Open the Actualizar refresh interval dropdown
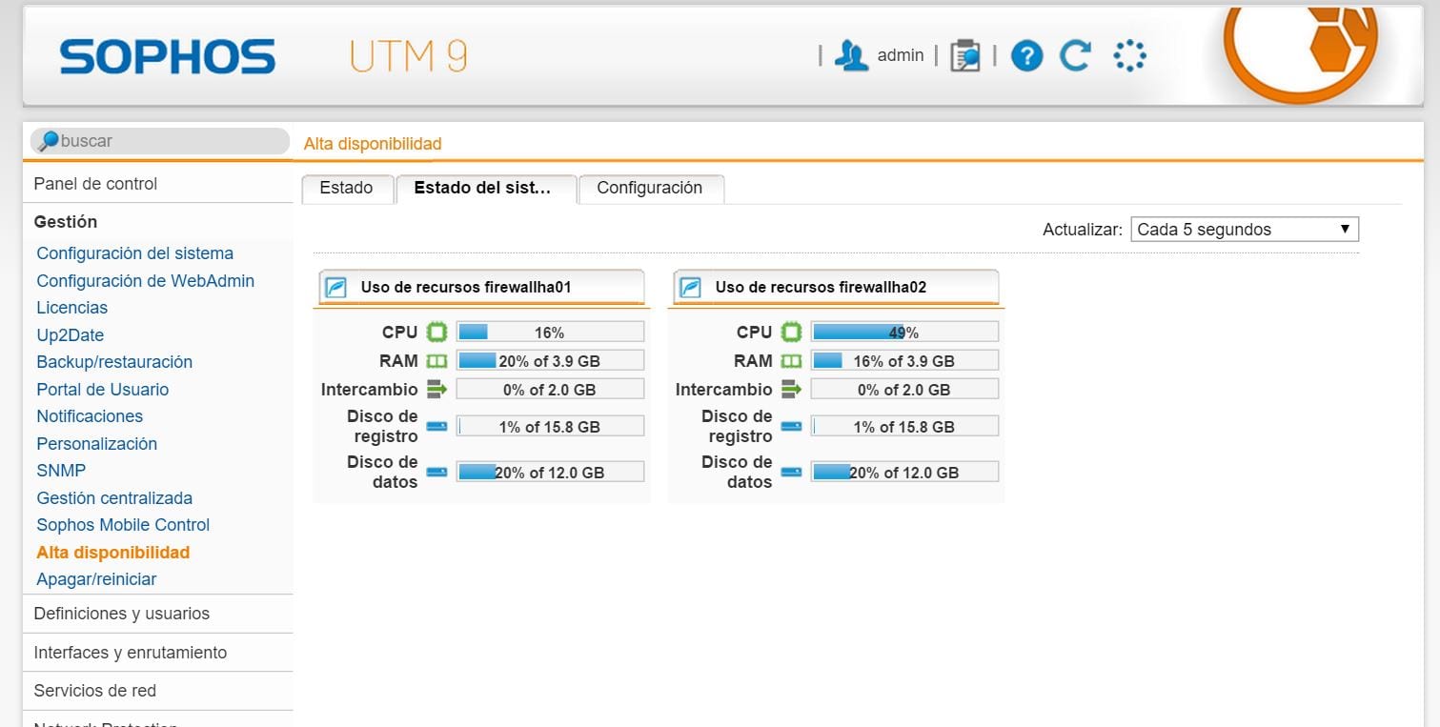This screenshot has width=1440, height=727. click(1244, 230)
